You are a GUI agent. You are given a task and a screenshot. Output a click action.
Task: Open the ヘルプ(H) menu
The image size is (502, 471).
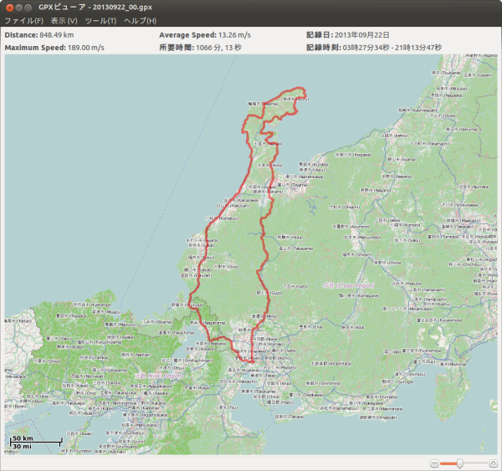[140, 20]
